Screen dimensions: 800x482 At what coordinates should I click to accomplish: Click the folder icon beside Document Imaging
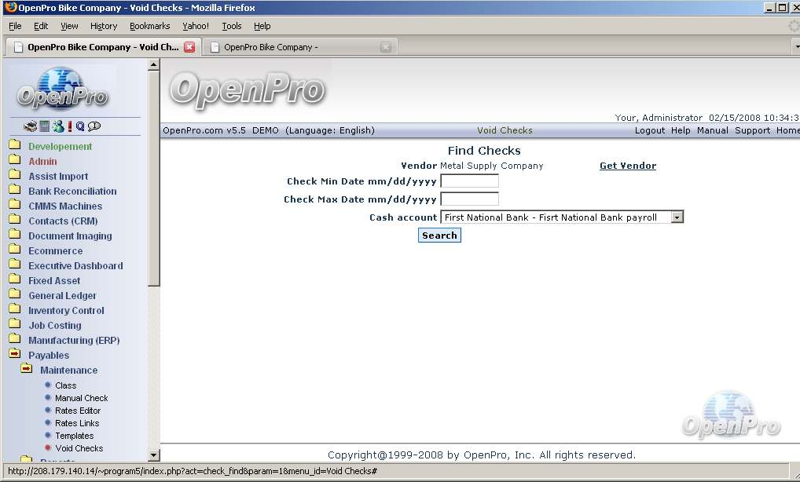point(15,235)
